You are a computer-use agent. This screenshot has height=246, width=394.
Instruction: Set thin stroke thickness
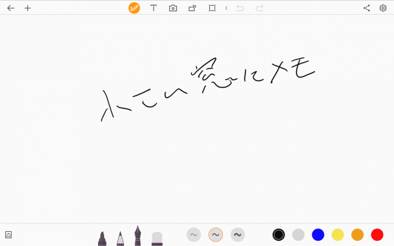tap(194, 234)
